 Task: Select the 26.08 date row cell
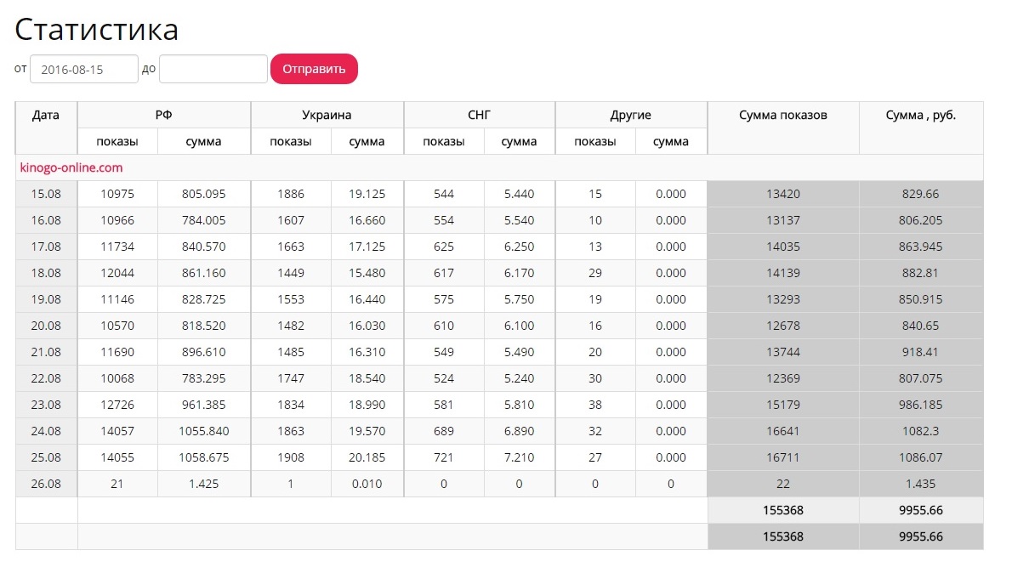point(46,484)
